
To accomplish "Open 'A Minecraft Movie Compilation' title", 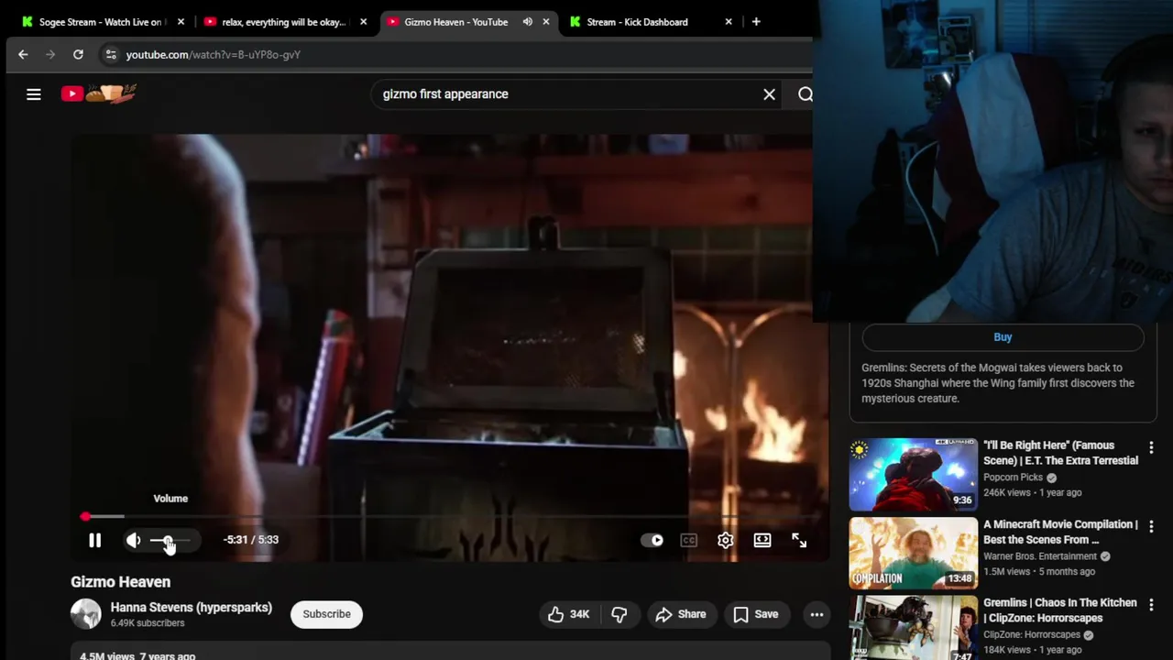I will point(1060,532).
